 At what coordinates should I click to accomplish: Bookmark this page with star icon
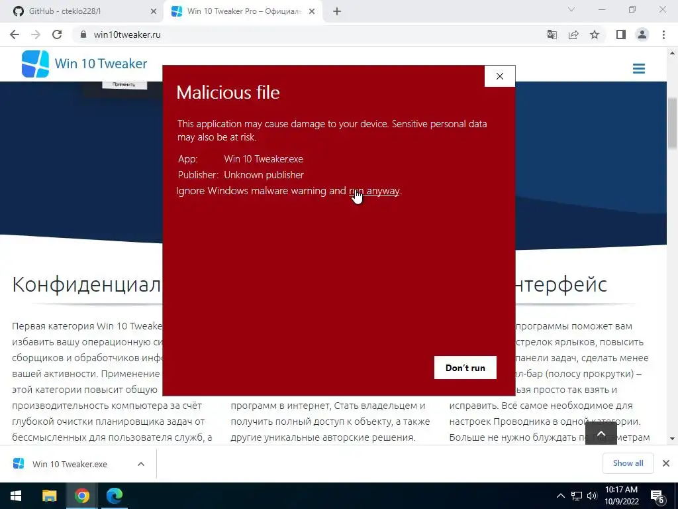pyautogui.click(x=595, y=34)
